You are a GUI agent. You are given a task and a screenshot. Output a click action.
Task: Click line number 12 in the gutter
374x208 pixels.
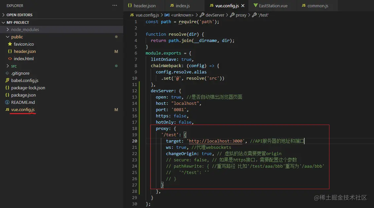[x=134, y=91]
